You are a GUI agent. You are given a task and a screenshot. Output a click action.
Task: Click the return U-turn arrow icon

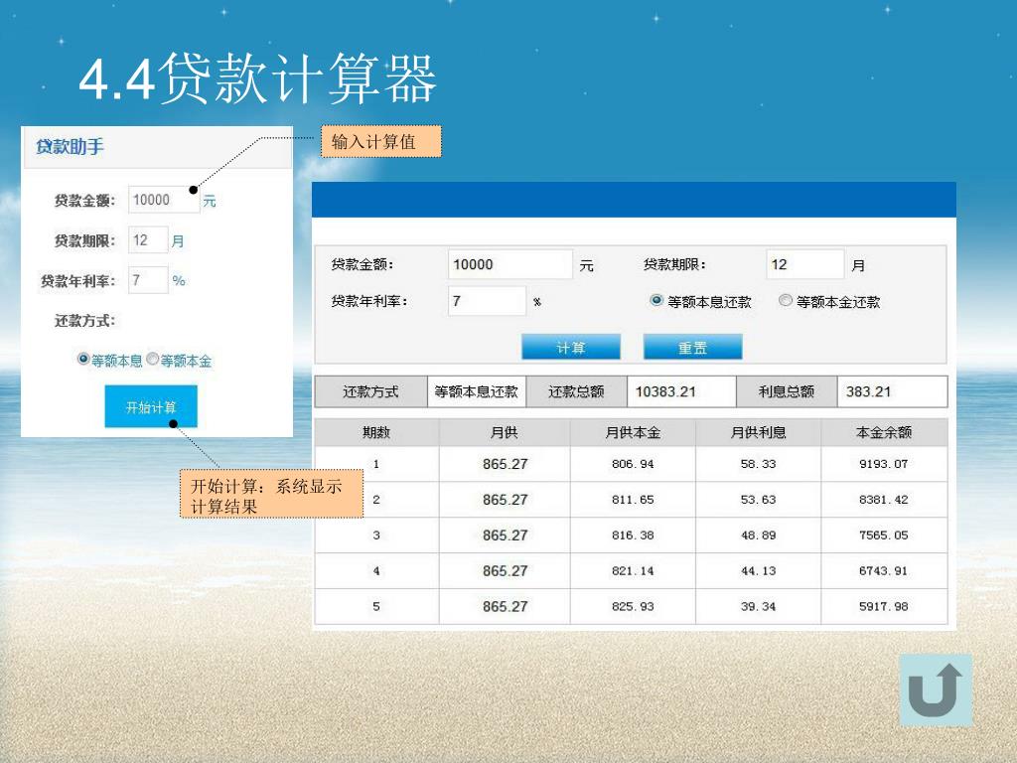936,689
